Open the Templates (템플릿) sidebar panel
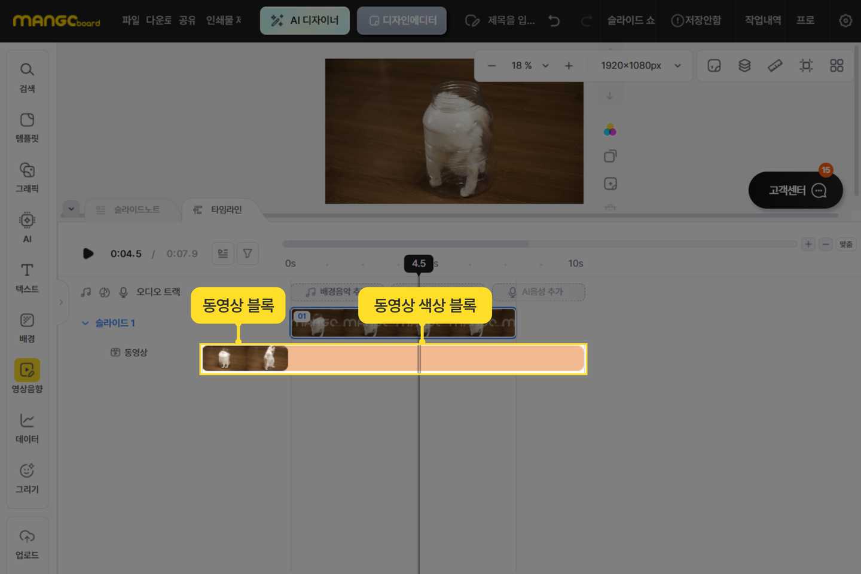This screenshot has height=574, width=861. pyautogui.click(x=27, y=127)
